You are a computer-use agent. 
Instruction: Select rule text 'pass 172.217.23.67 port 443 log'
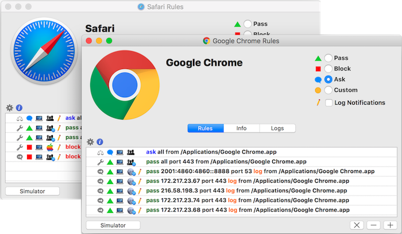[x=191, y=181]
